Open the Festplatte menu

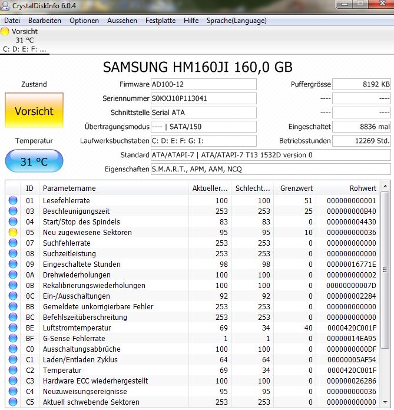(161, 21)
